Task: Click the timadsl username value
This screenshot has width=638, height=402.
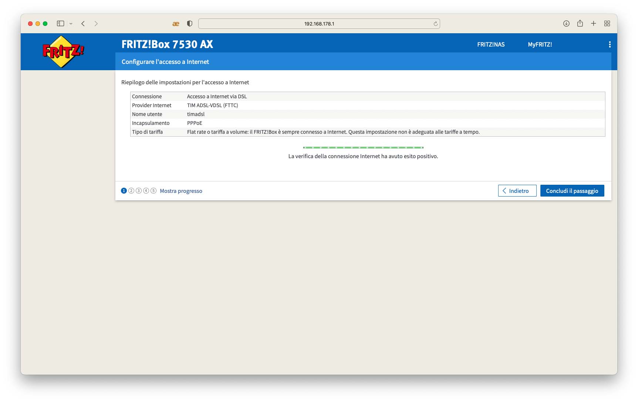Action: [196, 114]
